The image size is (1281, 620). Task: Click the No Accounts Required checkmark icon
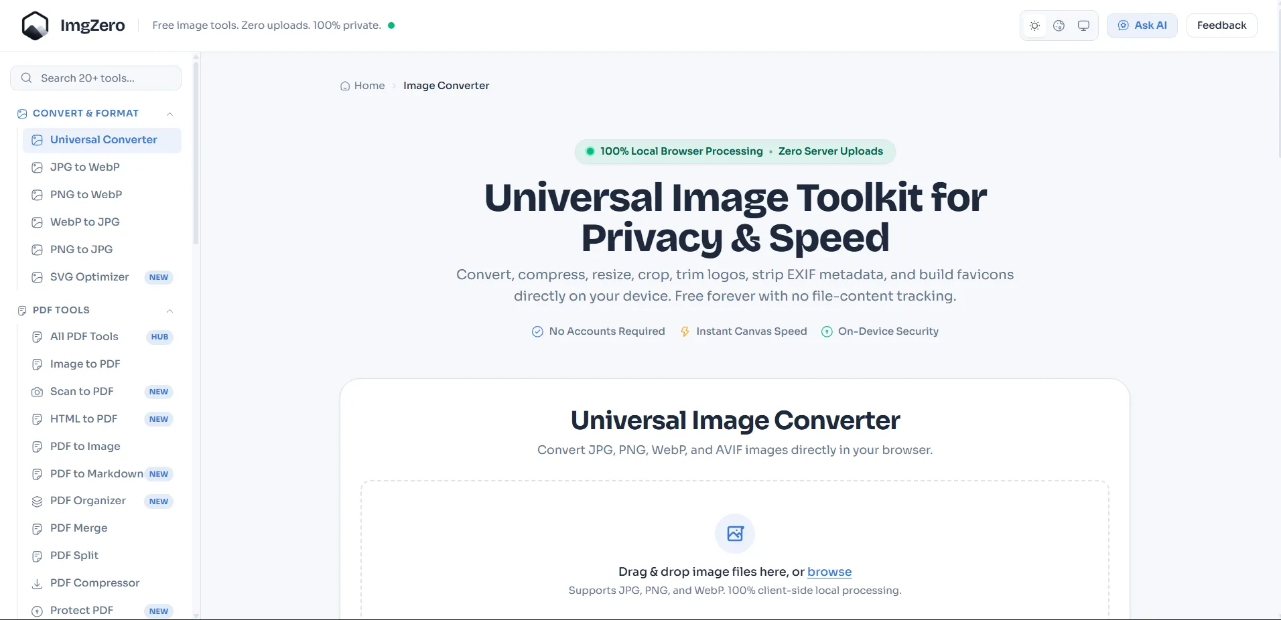point(537,331)
